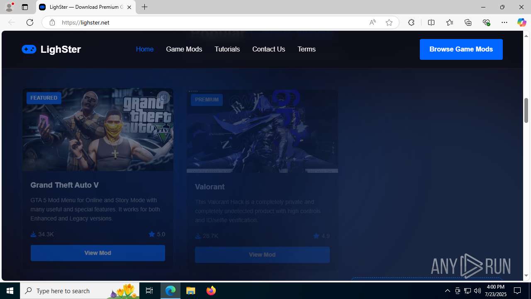Show hidden system tray icons

pos(447,291)
